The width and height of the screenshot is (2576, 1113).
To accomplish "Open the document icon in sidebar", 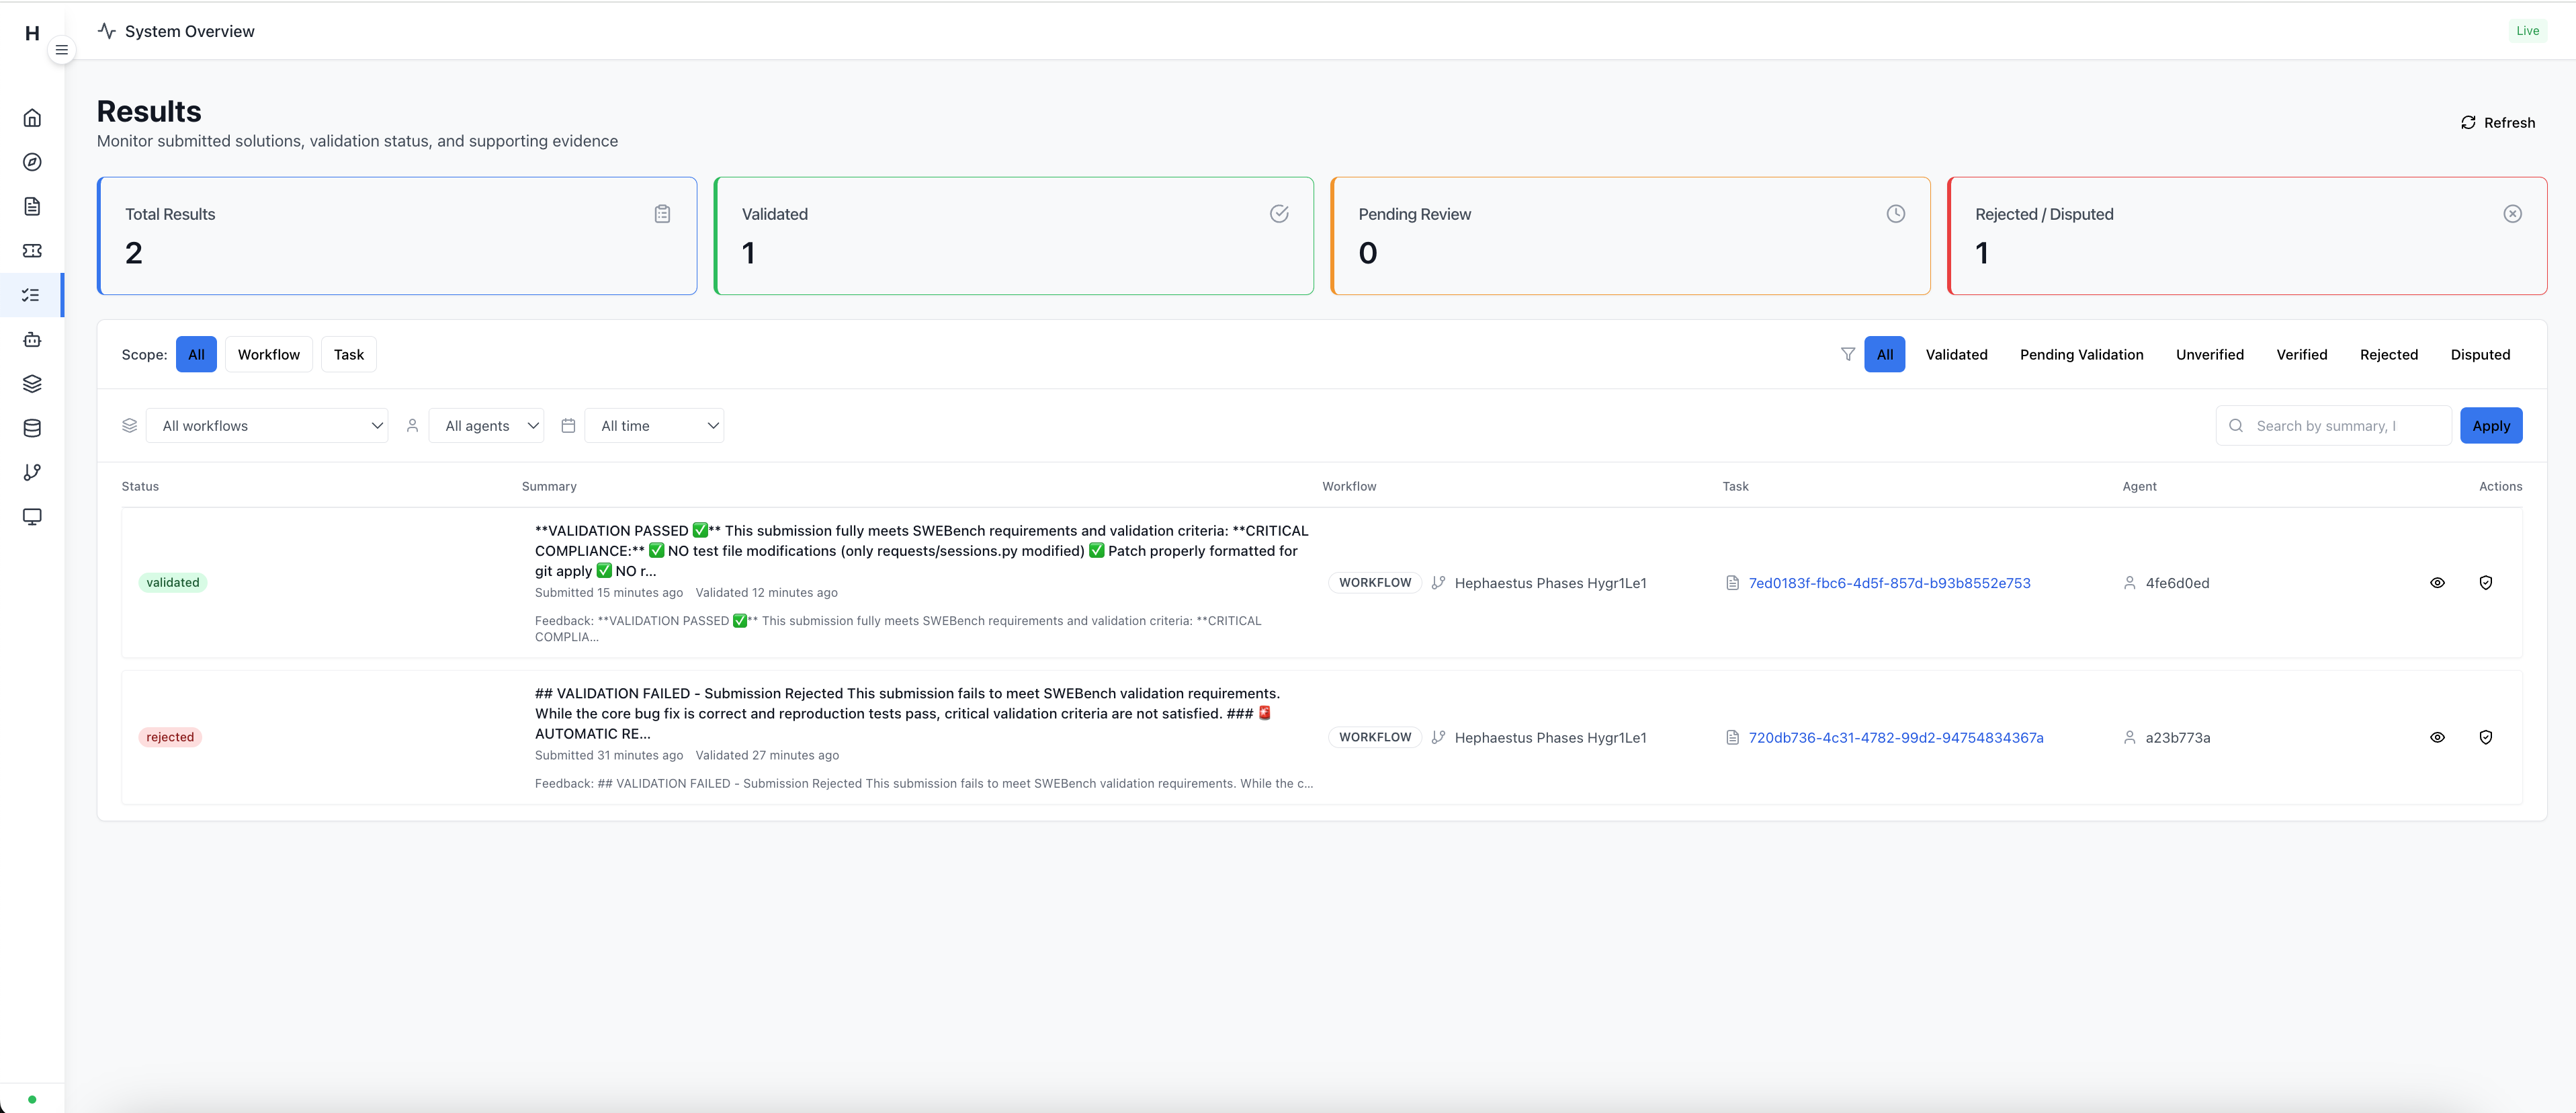I will pyautogui.click(x=32, y=206).
